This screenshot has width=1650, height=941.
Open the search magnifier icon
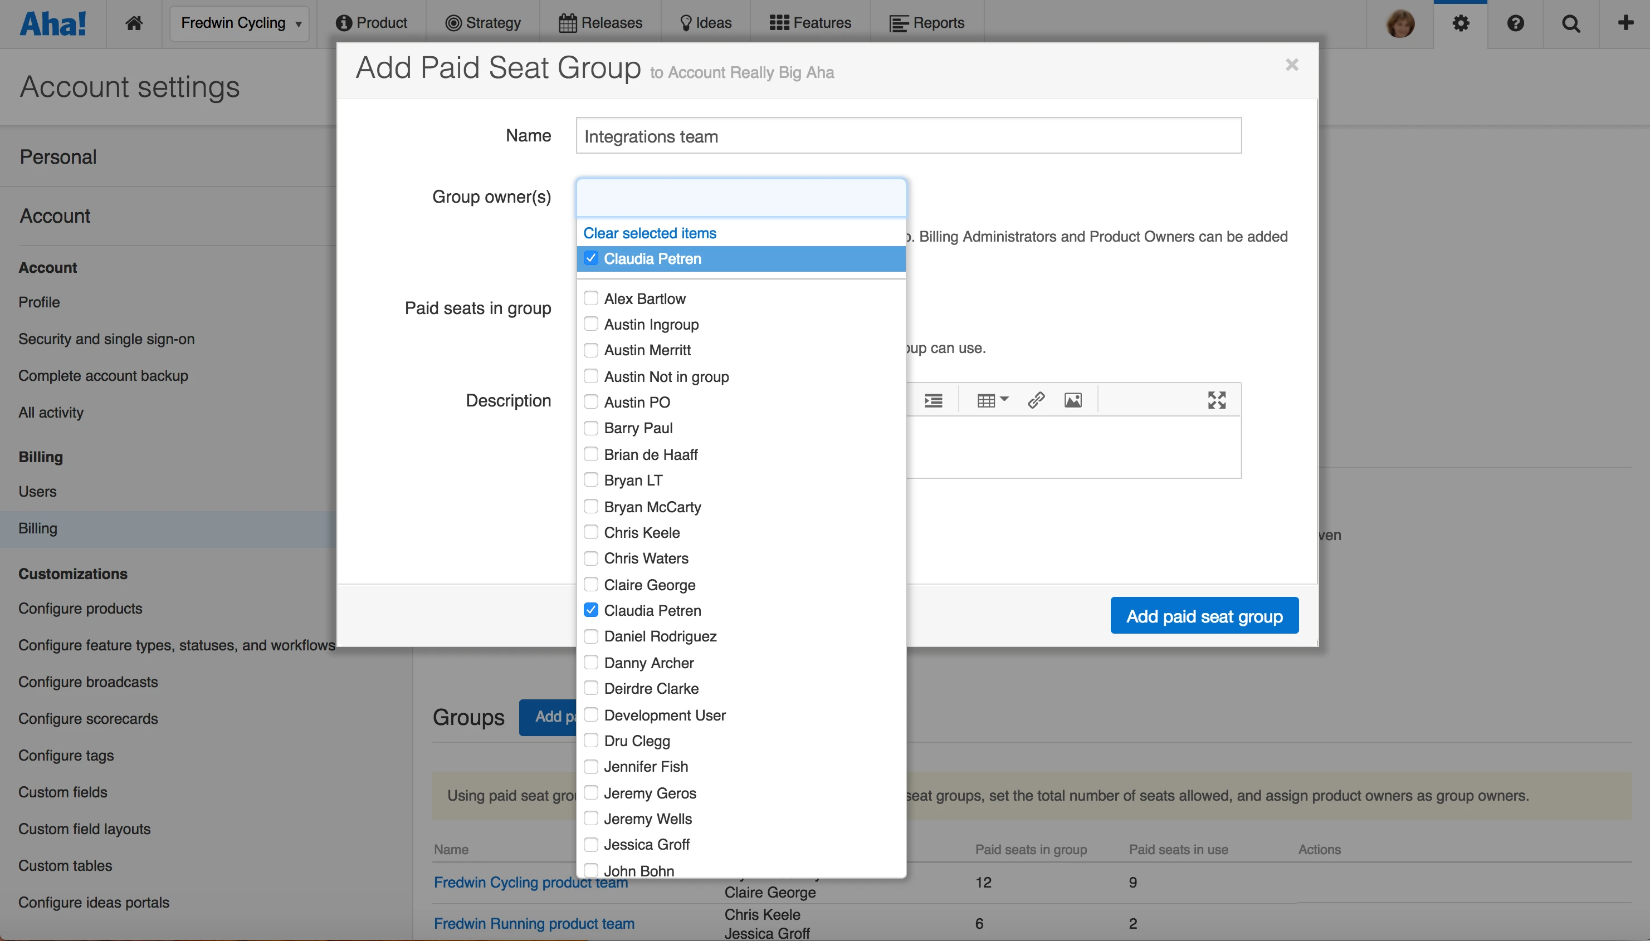click(1571, 23)
